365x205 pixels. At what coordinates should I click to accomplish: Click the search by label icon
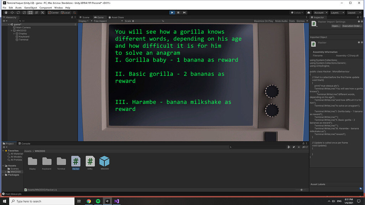click(x=294, y=147)
